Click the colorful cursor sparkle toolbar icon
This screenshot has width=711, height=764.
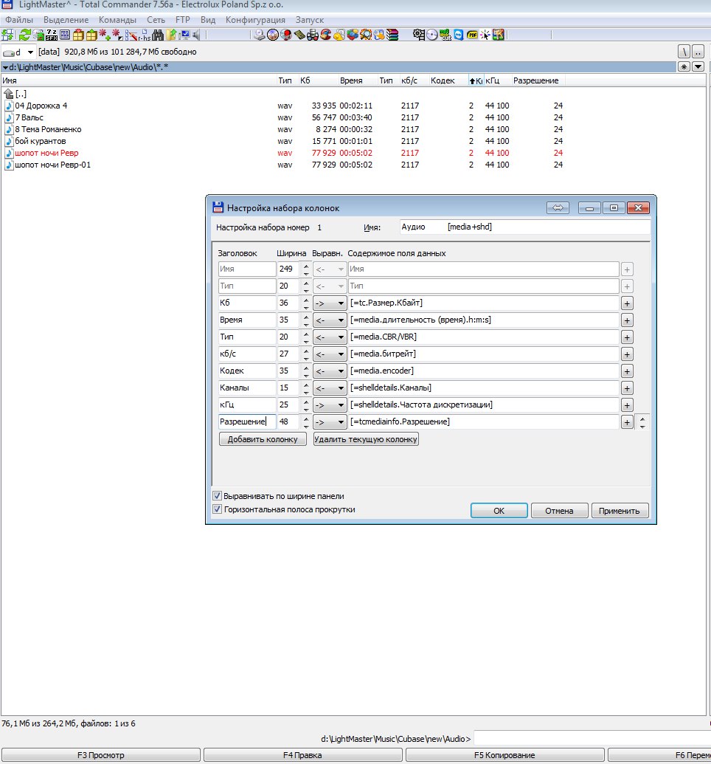point(485,35)
